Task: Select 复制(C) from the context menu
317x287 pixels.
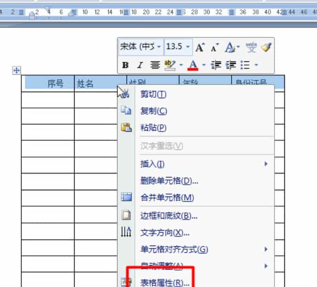Action: coord(153,111)
